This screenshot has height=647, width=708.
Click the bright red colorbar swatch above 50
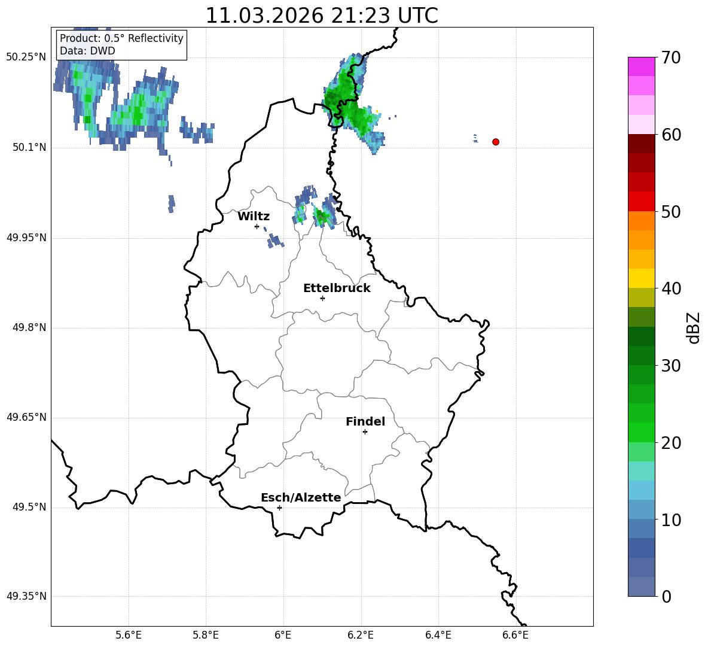pyautogui.click(x=642, y=202)
